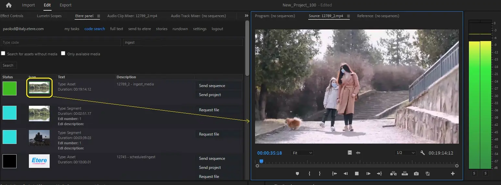Open the 1/2 playback resolution dropdown
501x185 pixels.
[406, 153]
